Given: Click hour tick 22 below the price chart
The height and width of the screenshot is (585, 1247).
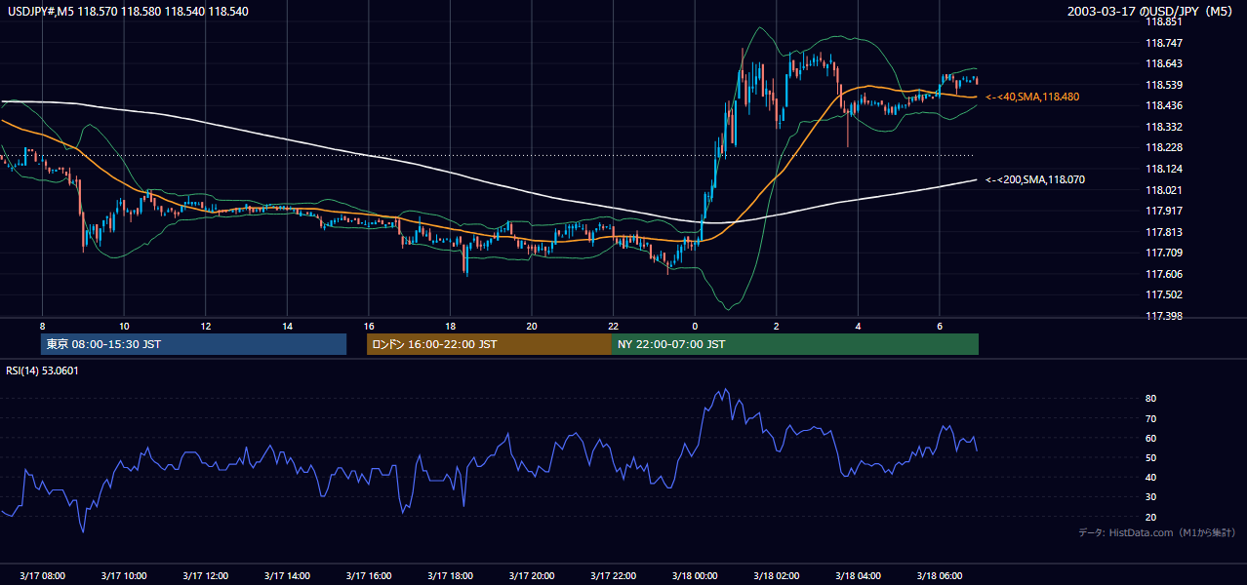Looking at the screenshot, I should click(x=613, y=326).
